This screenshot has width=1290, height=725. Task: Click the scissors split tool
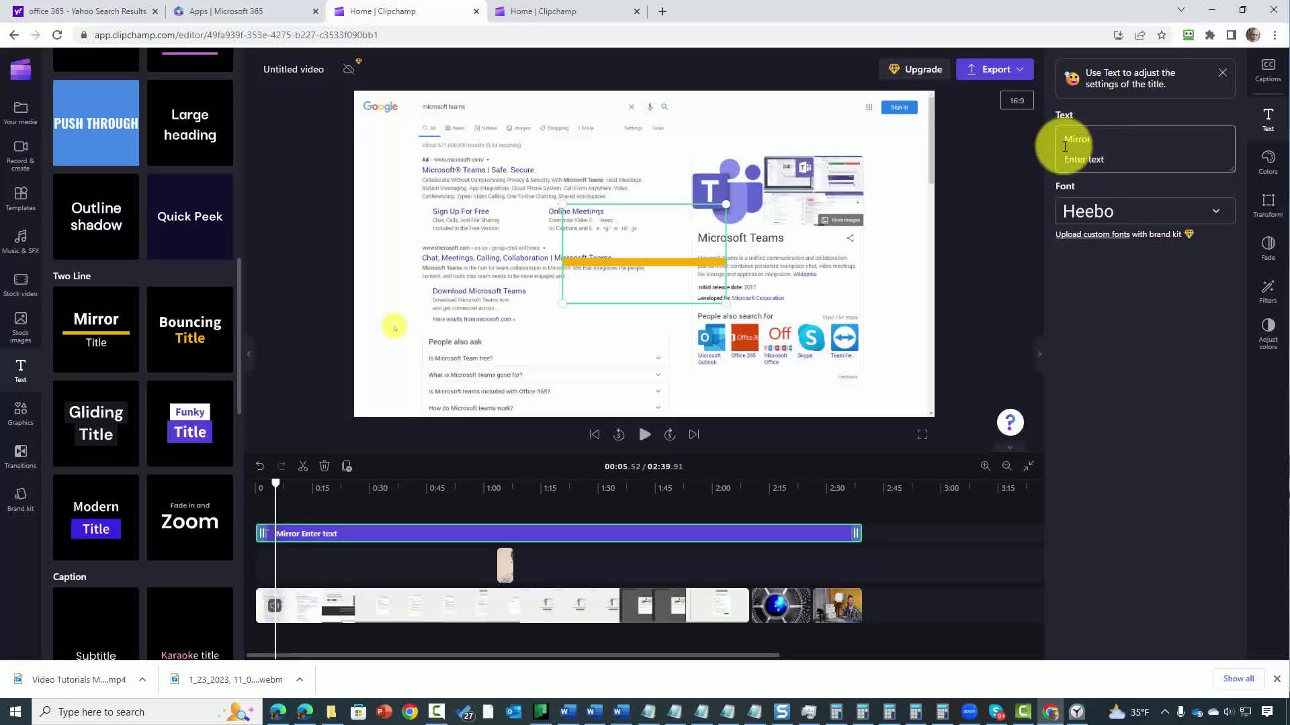[x=303, y=466]
